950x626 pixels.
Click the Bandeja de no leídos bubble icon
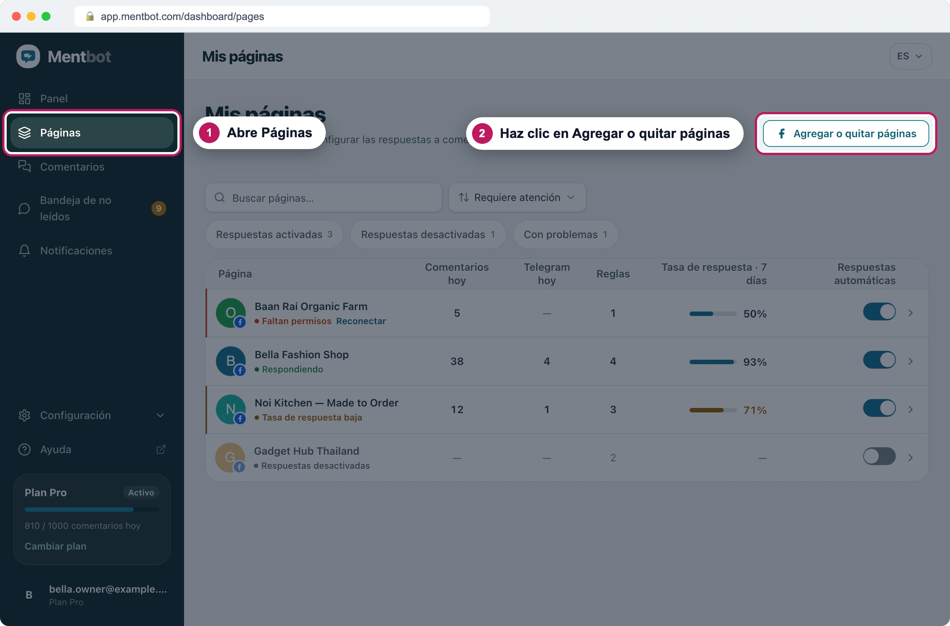click(x=24, y=208)
